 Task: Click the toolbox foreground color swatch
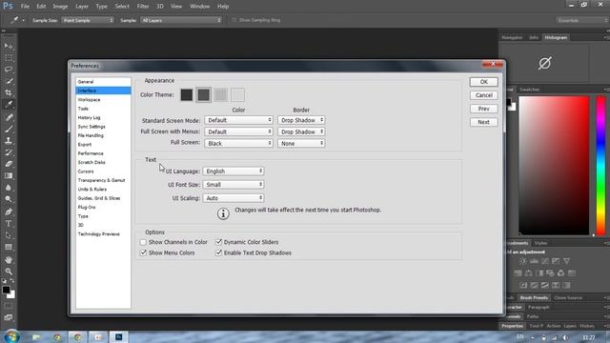point(6,290)
